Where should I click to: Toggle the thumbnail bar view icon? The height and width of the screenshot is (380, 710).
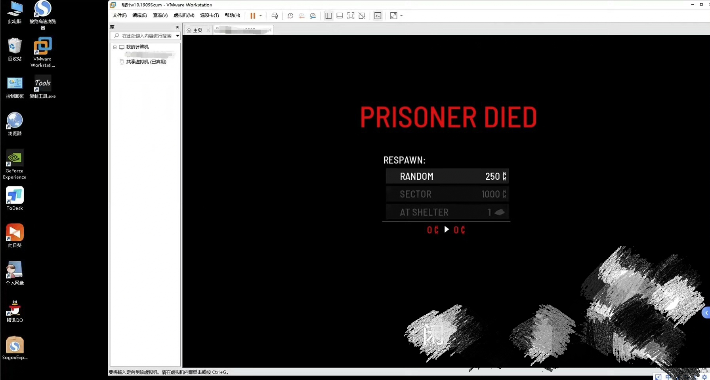tap(340, 16)
